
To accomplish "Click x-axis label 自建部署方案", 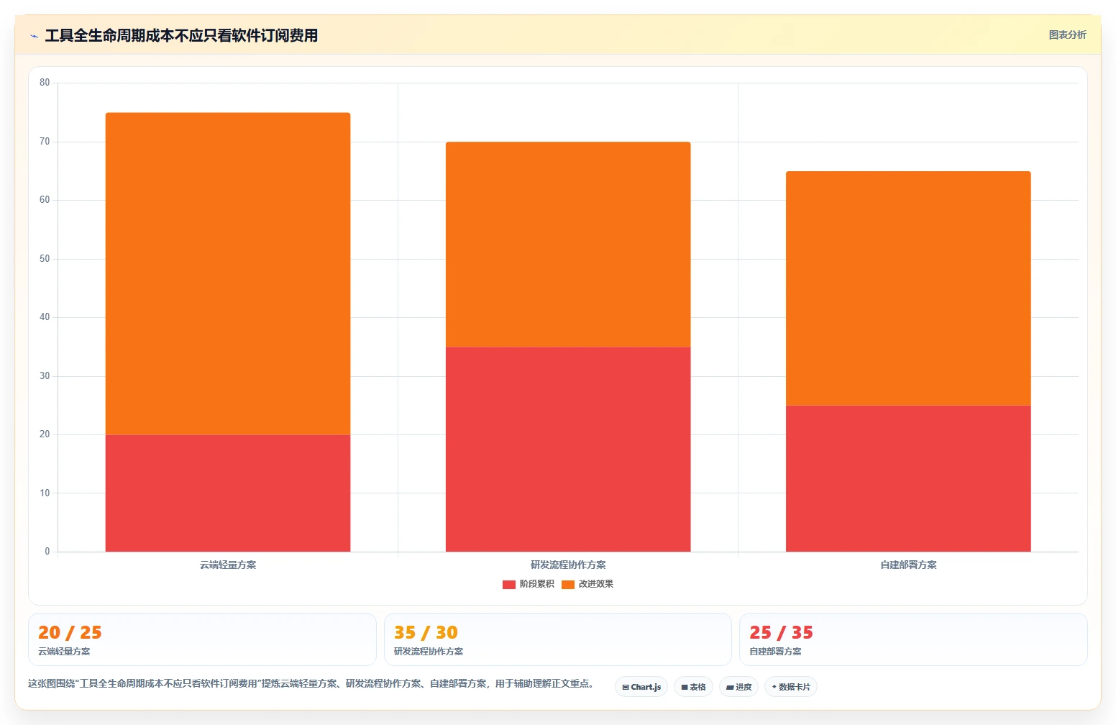I will (x=908, y=565).
